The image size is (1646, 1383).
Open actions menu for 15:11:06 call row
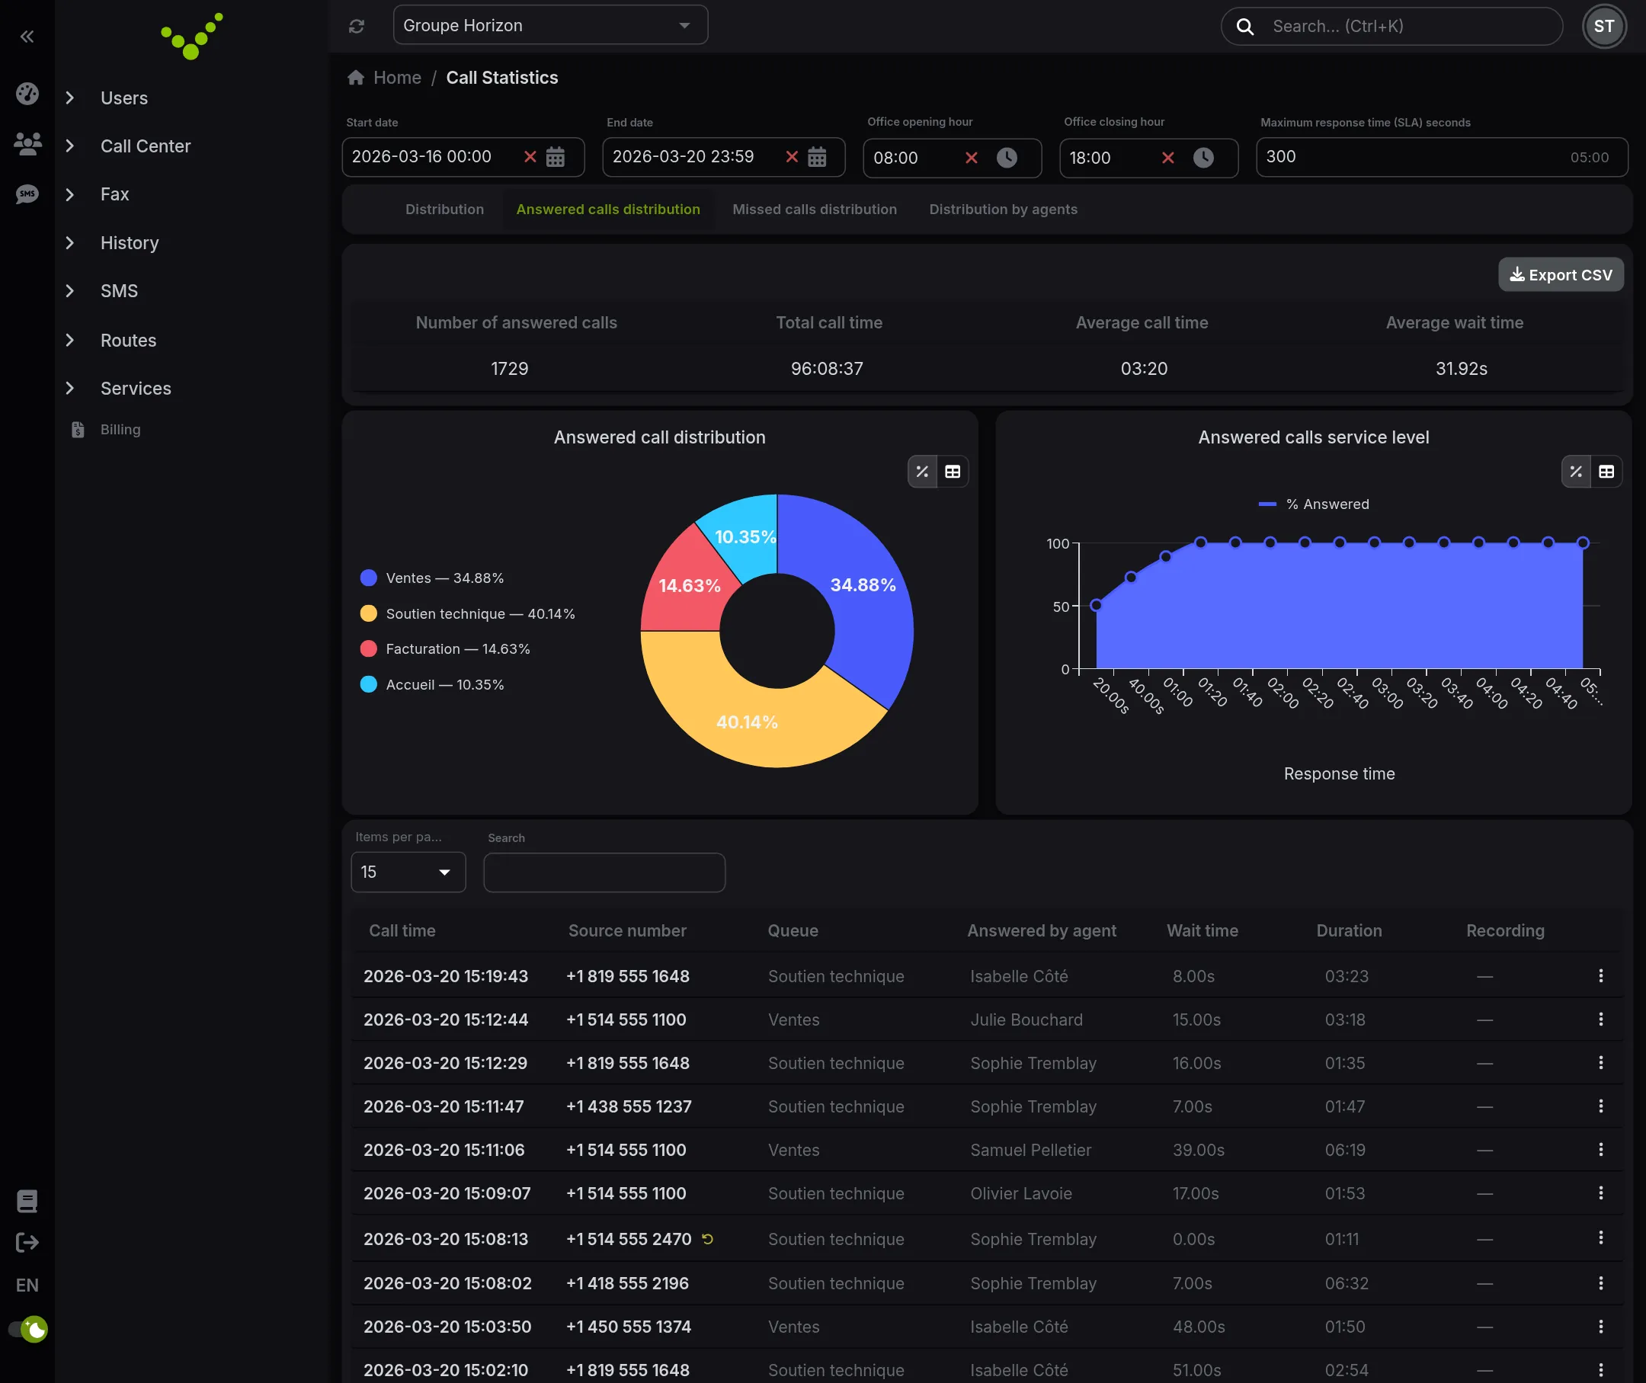(x=1600, y=1150)
